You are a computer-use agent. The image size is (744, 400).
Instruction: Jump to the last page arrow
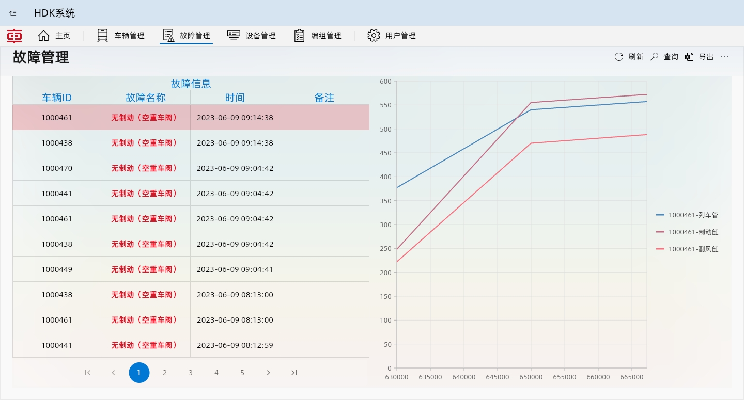(x=294, y=373)
